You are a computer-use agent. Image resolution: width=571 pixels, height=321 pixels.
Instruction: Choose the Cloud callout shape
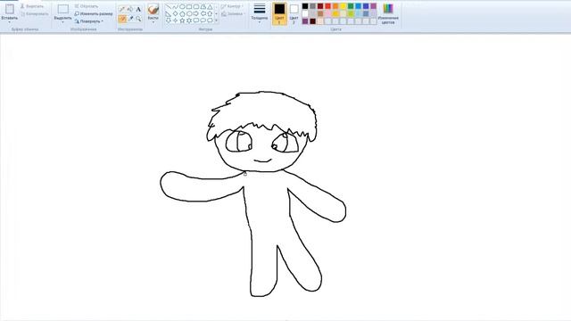pyautogui.click(x=211, y=21)
